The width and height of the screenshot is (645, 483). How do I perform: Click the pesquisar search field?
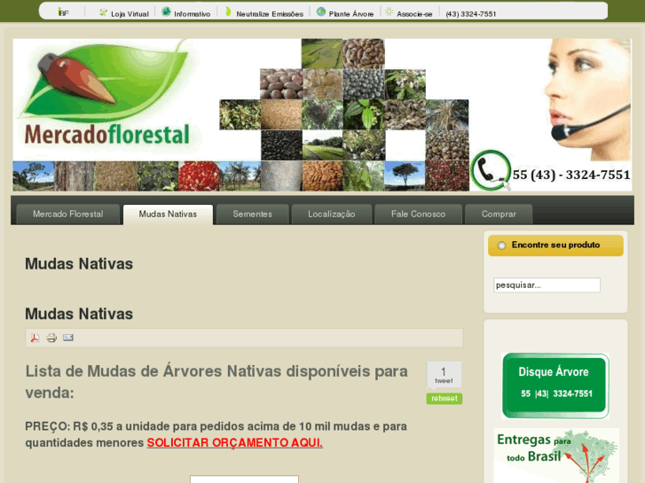pyautogui.click(x=547, y=284)
